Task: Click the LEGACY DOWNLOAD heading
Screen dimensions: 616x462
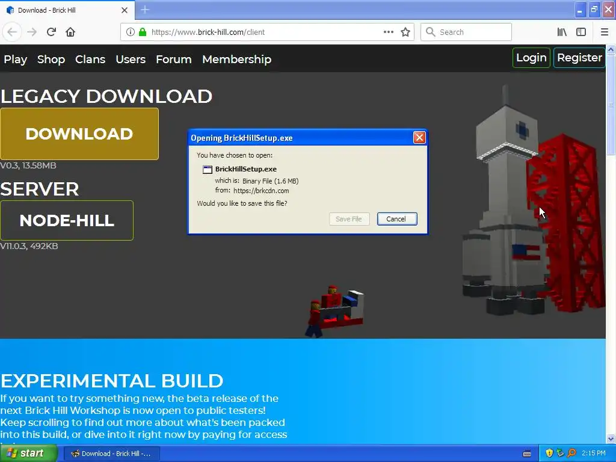Action: pyautogui.click(x=106, y=97)
